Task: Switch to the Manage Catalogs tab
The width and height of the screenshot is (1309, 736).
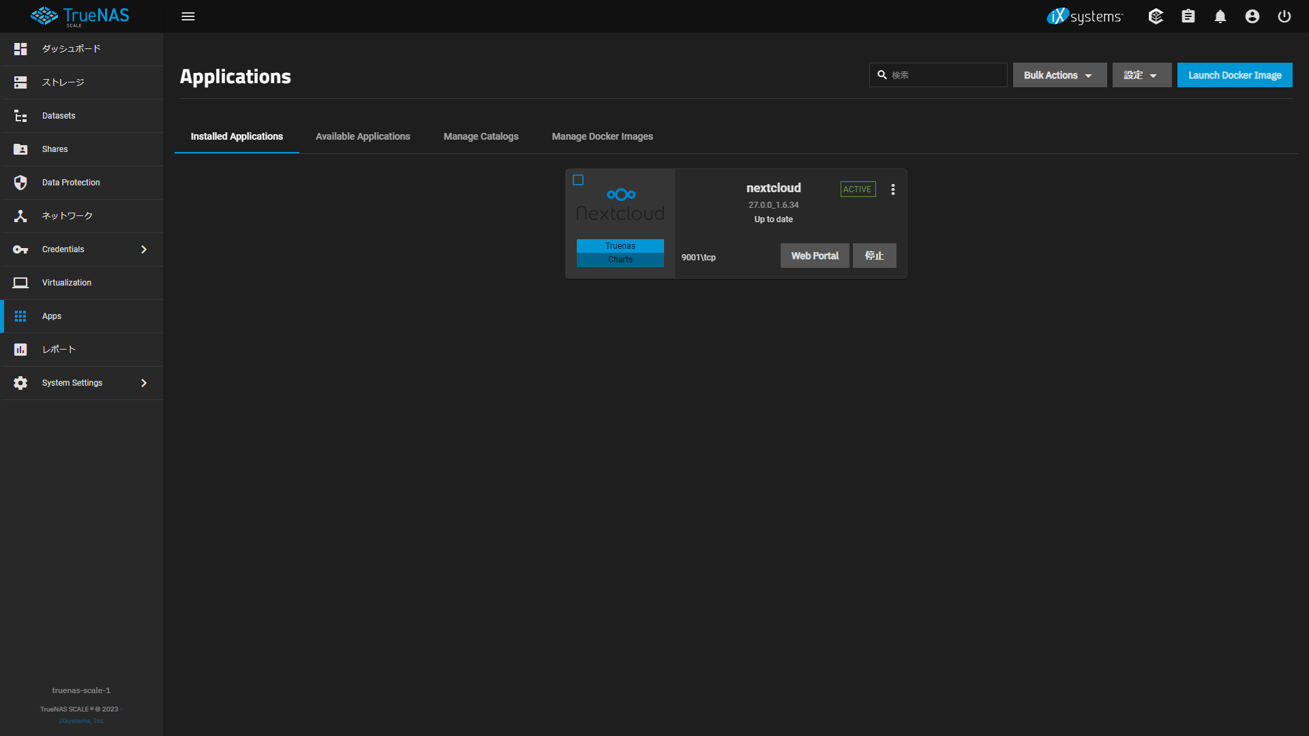Action: (x=481, y=136)
